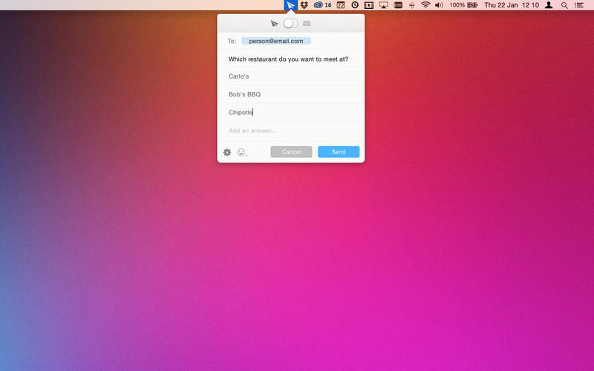Open the user account menu icon
Screen dimensions: 594x371
[549, 5]
